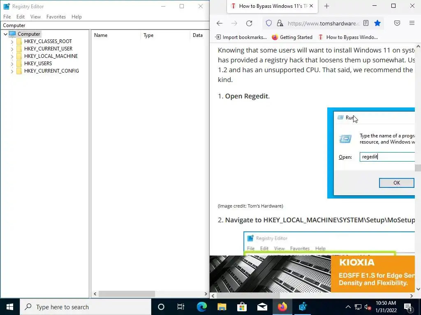Select HKEY_USERS label in tree

tap(38, 64)
